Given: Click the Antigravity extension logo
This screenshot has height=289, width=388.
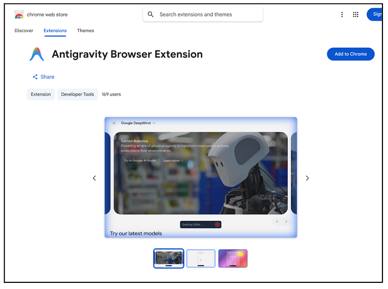Looking at the screenshot, I should point(37,54).
